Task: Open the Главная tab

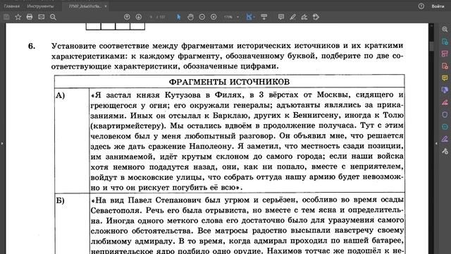Action: [x=12, y=6]
